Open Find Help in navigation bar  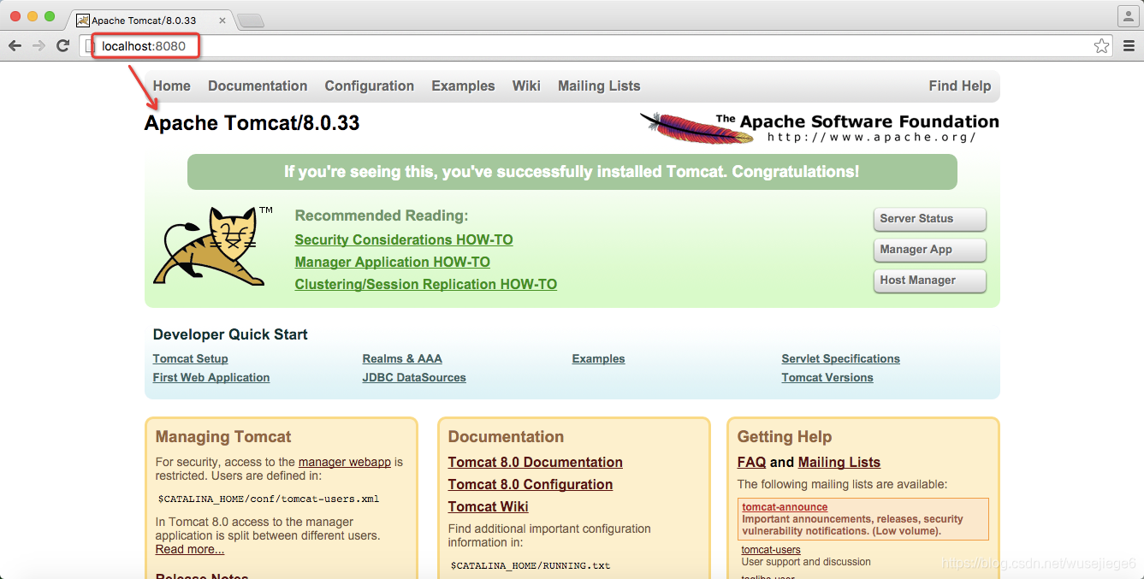959,86
